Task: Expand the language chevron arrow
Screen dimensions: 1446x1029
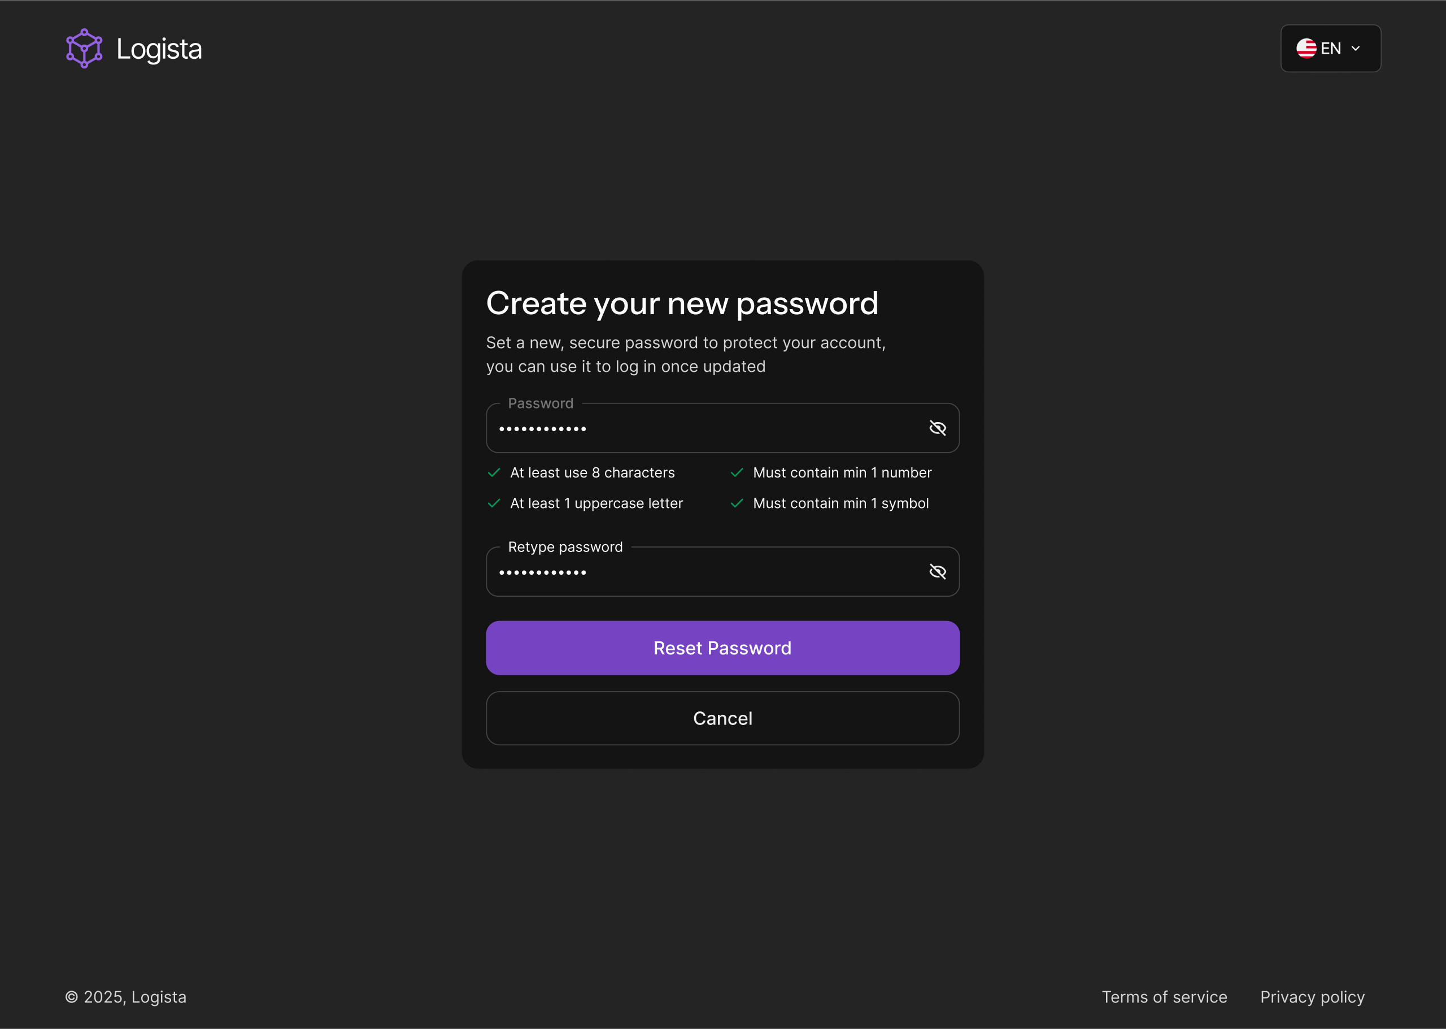Action: tap(1356, 49)
